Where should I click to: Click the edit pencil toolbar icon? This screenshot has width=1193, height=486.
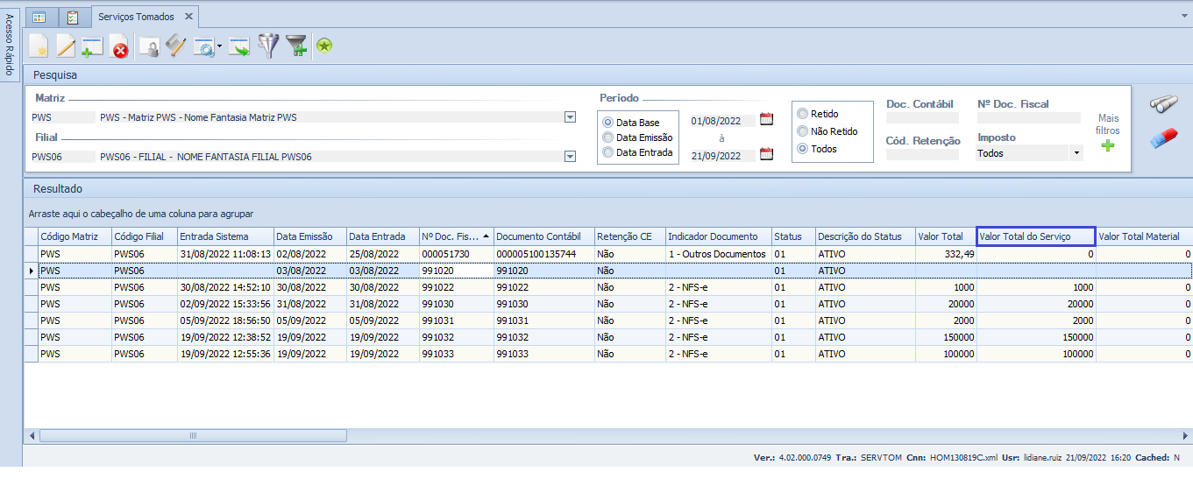click(x=66, y=46)
